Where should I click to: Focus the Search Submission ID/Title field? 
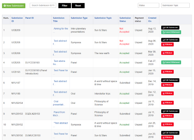(x=43, y=5)
